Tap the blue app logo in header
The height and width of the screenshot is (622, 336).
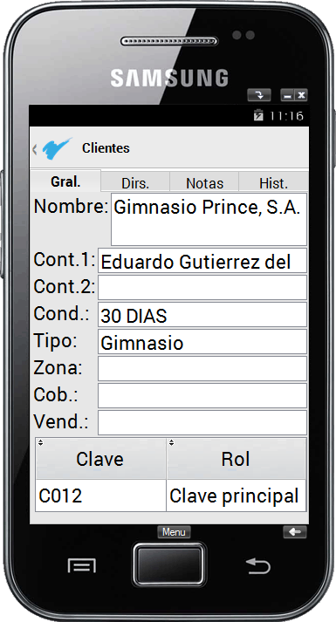tap(58, 148)
